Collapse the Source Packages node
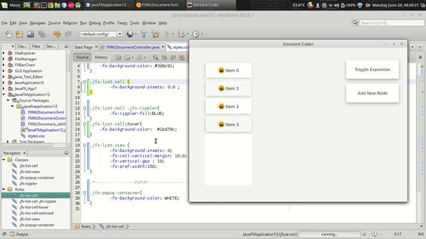Screen dimensions: 426x239 coord(8,100)
